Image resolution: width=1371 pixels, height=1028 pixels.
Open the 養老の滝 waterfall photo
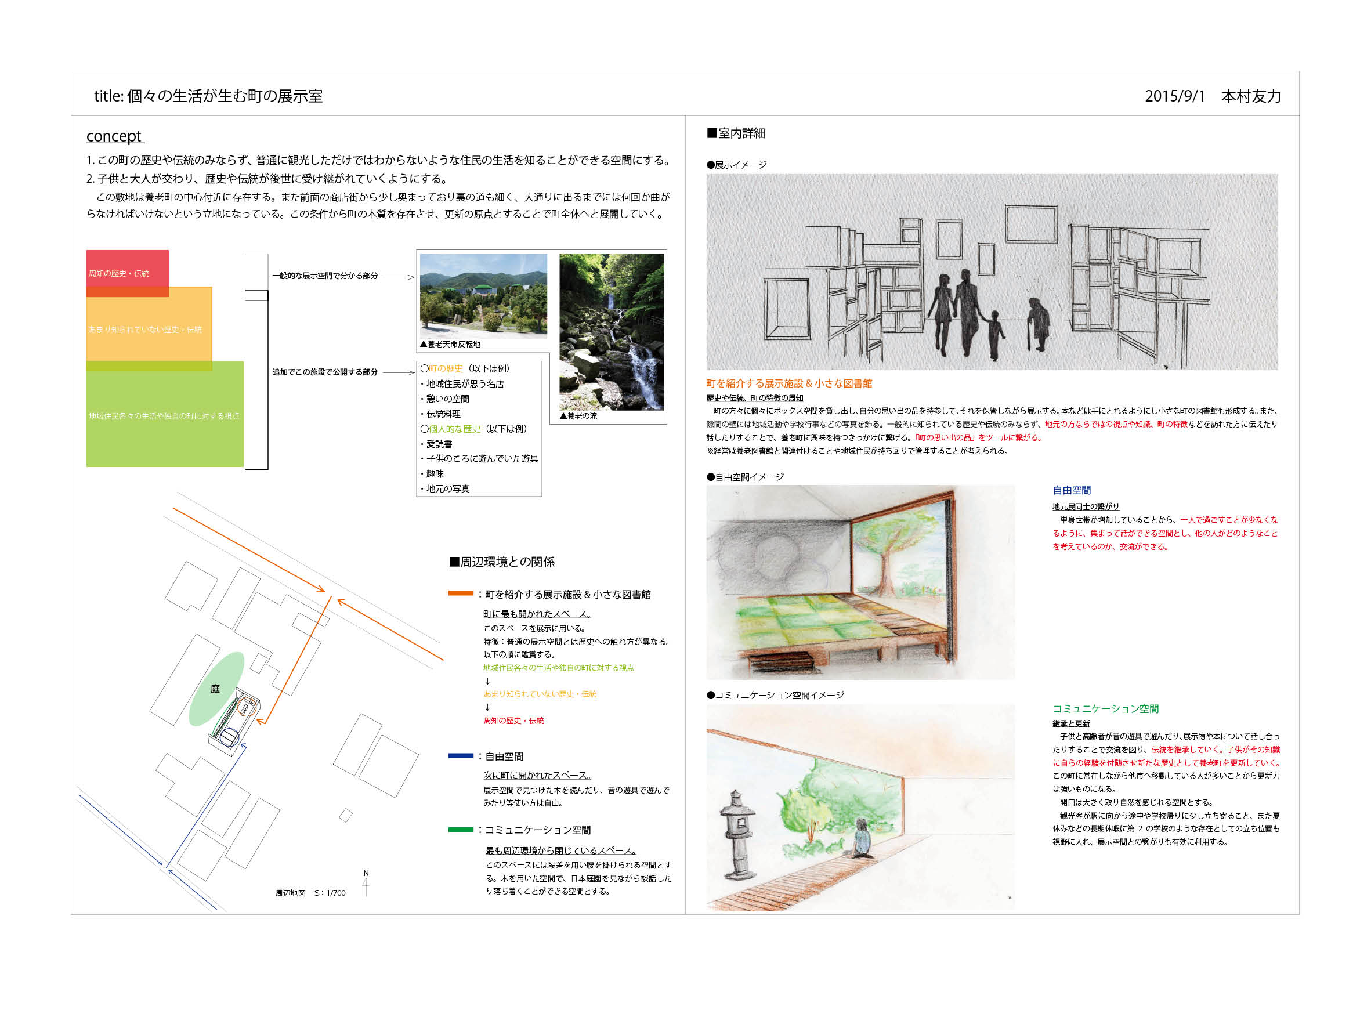tap(611, 331)
